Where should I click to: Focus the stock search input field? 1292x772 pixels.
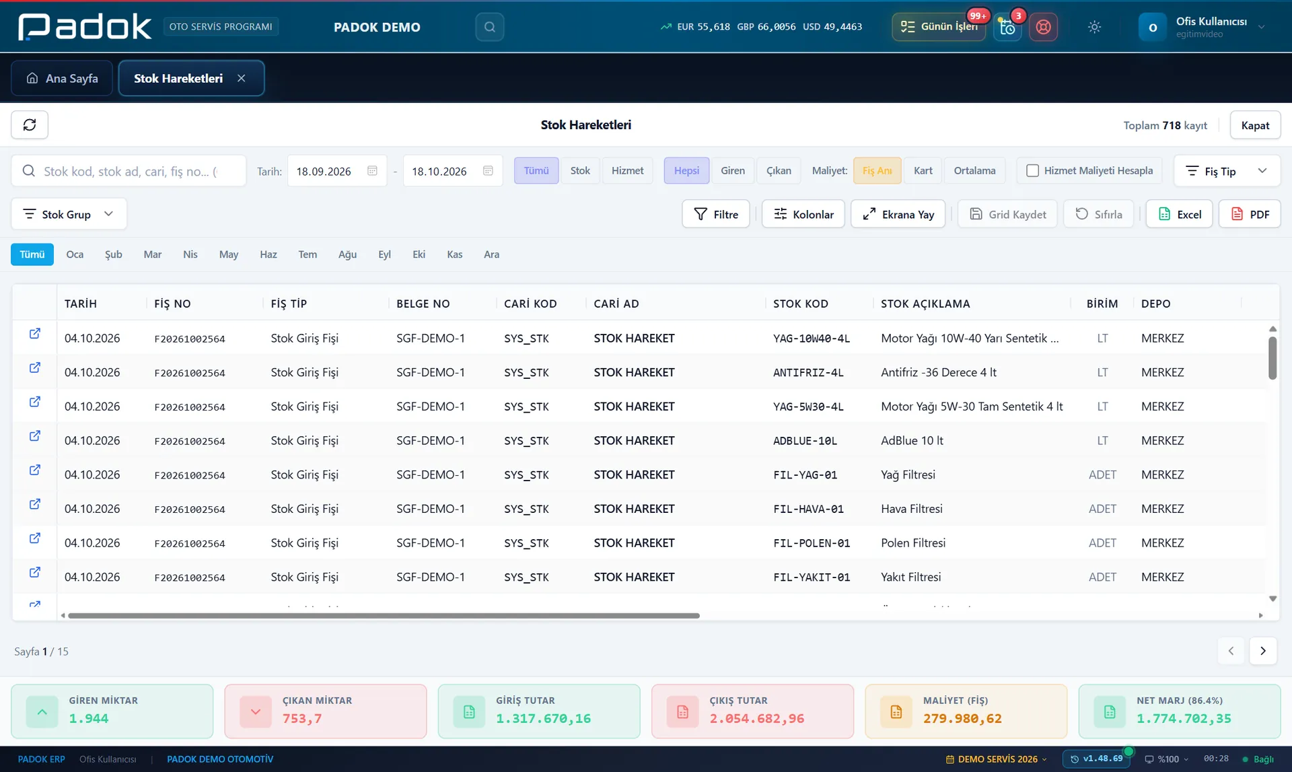click(x=129, y=171)
